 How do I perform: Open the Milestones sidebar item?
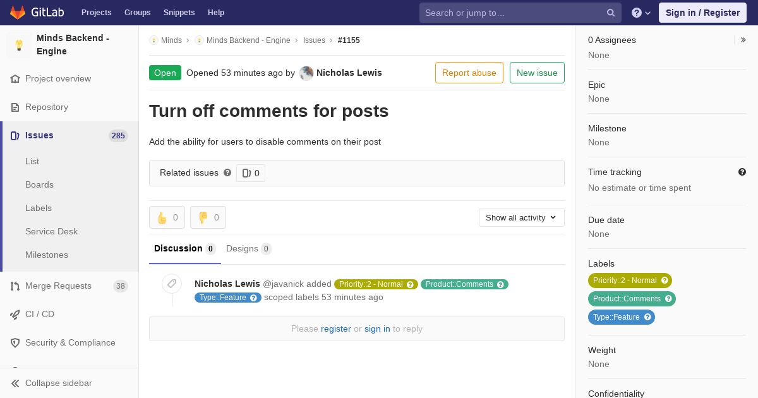click(x=47, y=255)
